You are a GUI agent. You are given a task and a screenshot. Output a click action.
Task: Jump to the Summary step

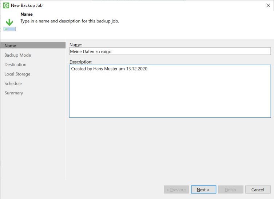[x=13, y=93]
